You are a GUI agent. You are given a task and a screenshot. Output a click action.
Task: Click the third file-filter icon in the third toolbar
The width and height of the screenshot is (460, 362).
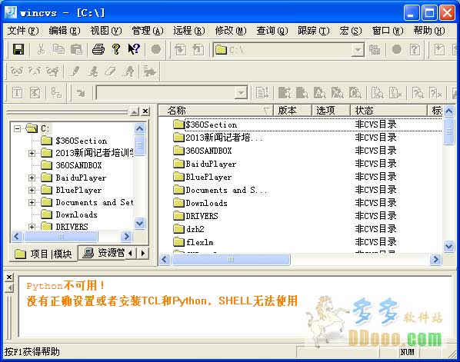pos(320,93)
